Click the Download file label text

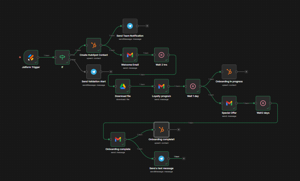click(123, 96)
